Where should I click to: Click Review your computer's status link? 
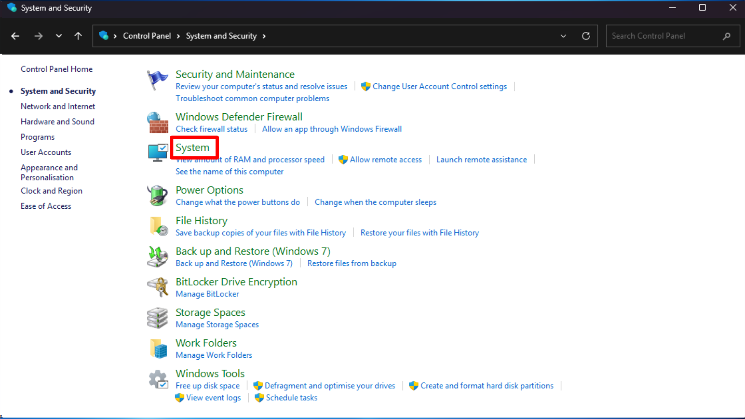pyautogui.click(x=262, y=87)
